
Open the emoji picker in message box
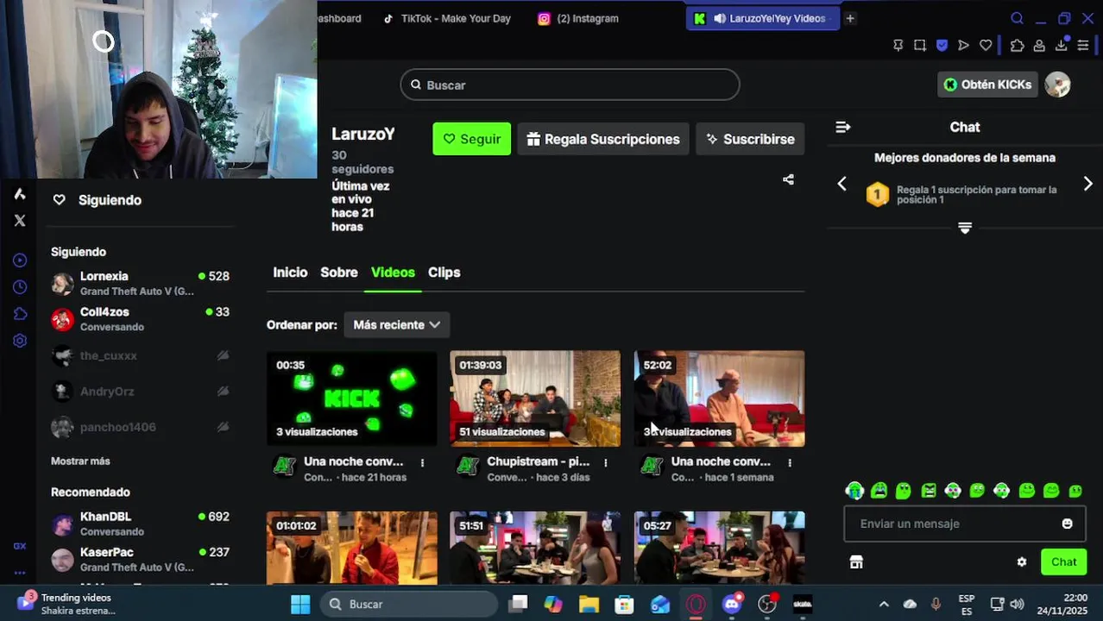tap(1067, 524)
